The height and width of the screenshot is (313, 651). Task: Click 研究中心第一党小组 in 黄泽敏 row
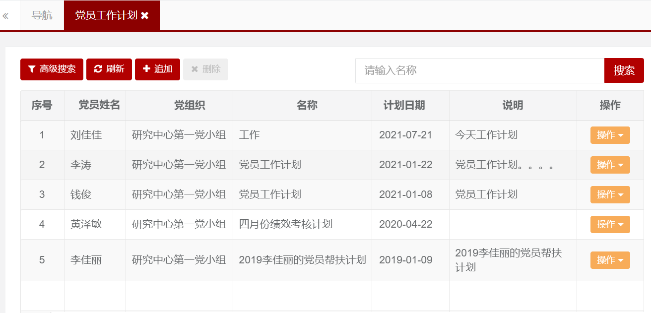(x=179, y=224)
